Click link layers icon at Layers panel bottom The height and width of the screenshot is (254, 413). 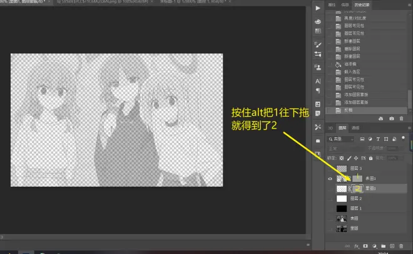pyautogui.click(x=347, y=246)
